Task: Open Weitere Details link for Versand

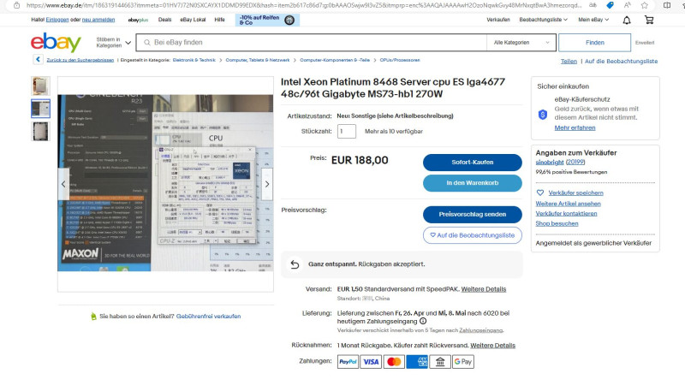Action: 484,289
